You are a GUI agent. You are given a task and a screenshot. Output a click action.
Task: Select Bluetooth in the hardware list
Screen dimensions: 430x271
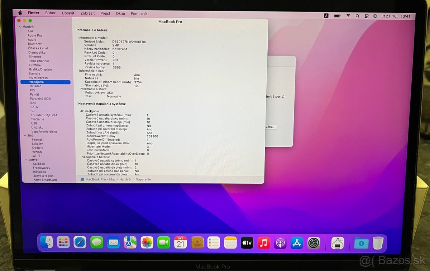coord(35,44)
